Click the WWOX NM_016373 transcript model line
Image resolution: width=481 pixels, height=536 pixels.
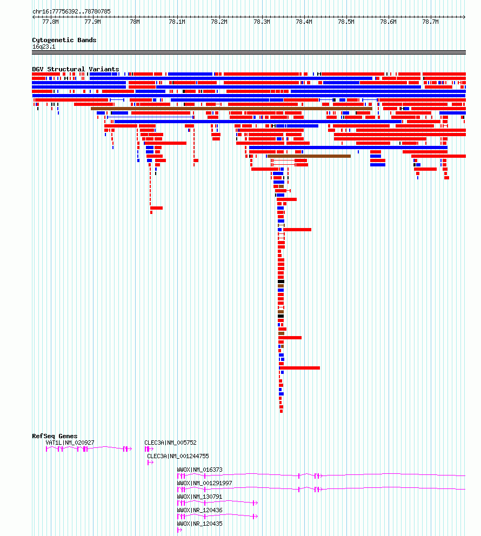[322, 475]
